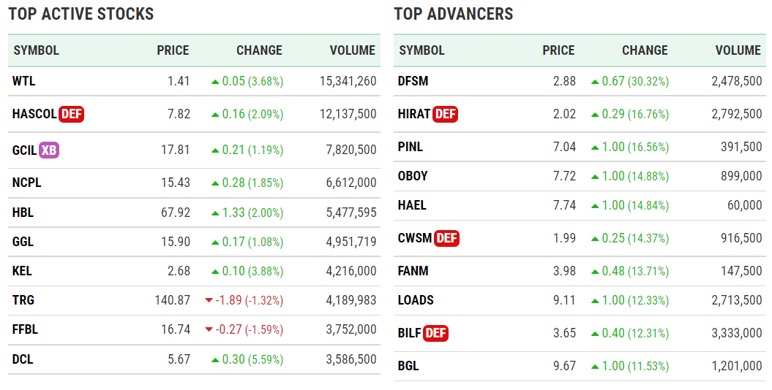Click the DEF badge beside HIRAT
772x390 pixels.
coord(446,114)
